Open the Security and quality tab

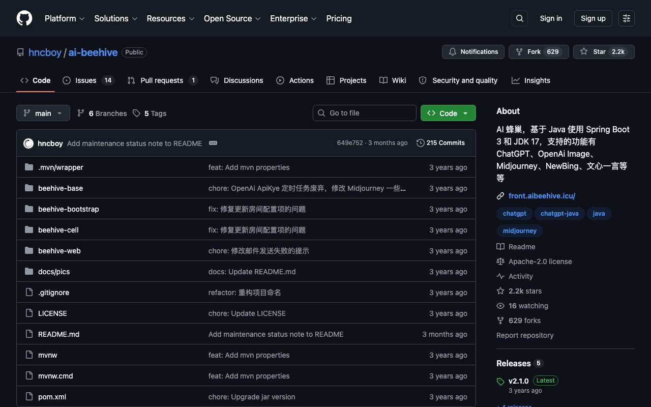click(458, 80)
